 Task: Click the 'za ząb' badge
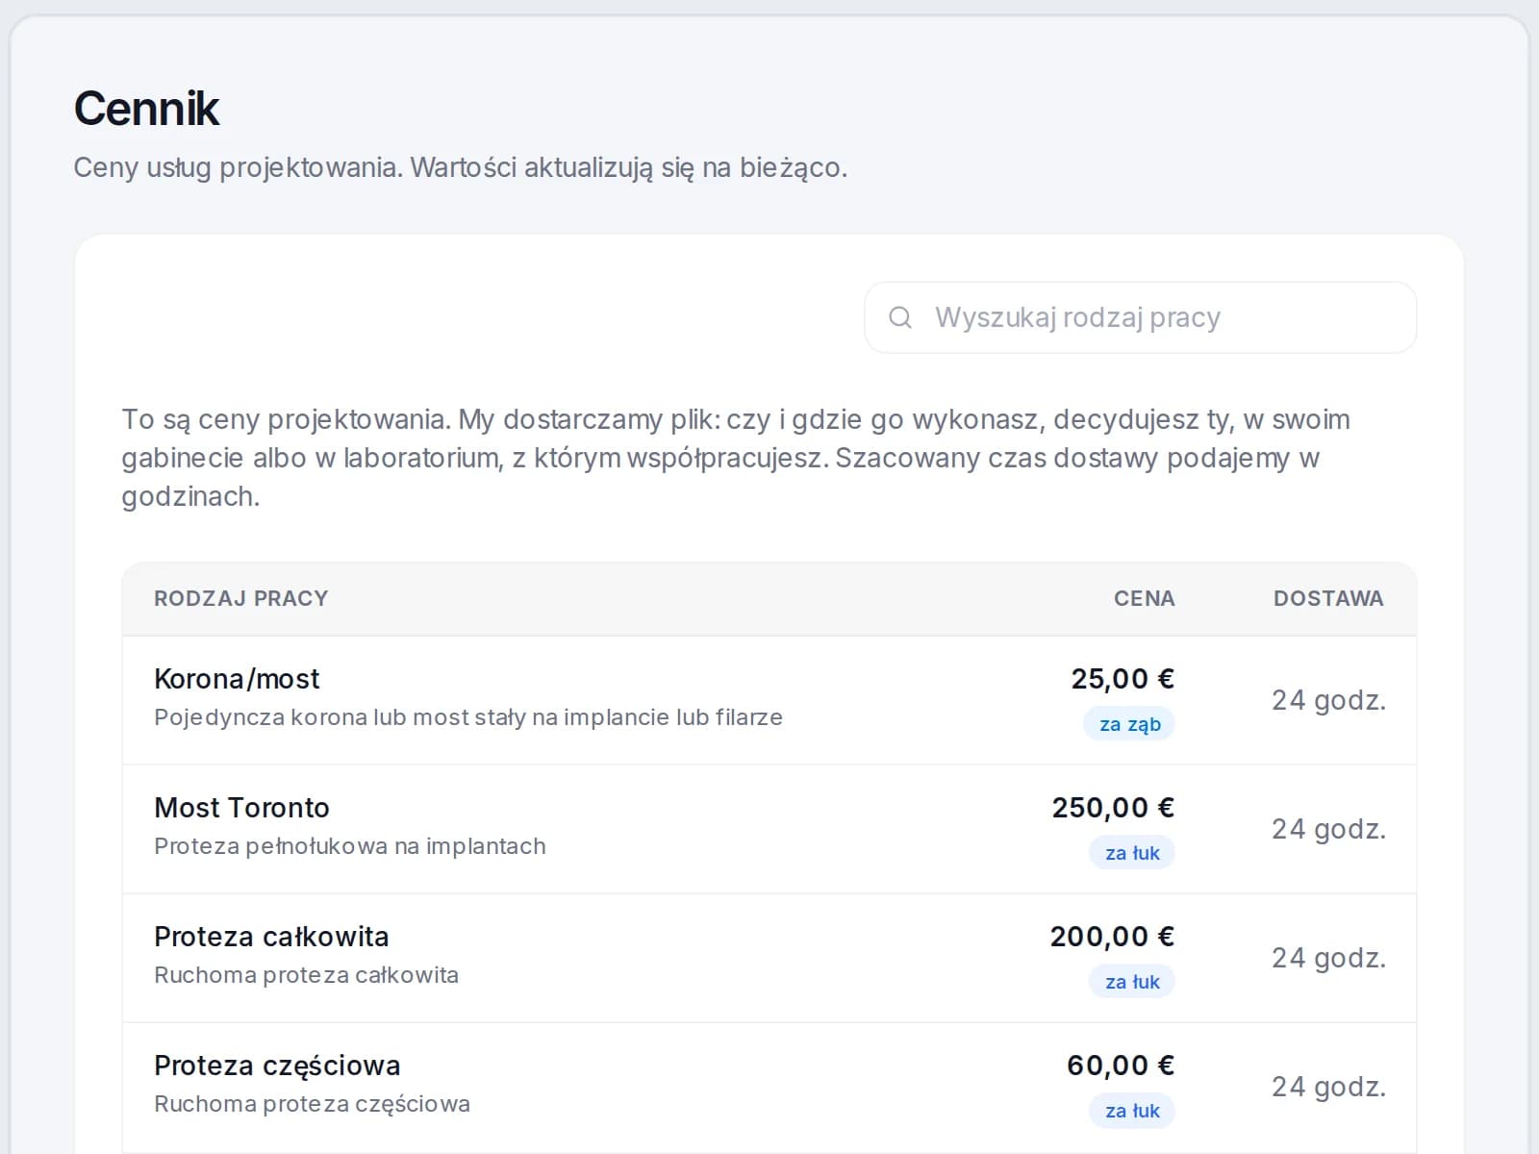click(1129, 724)
